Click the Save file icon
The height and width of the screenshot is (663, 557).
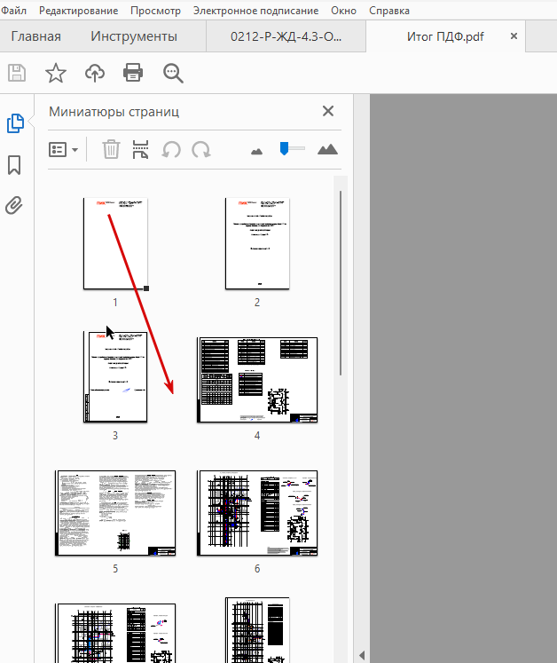pos(17,73)
